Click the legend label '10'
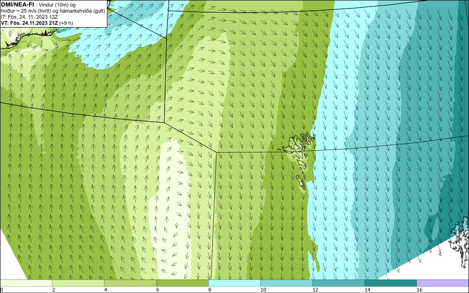This screenshot has height=293, width=469. (x=263, y=290)
